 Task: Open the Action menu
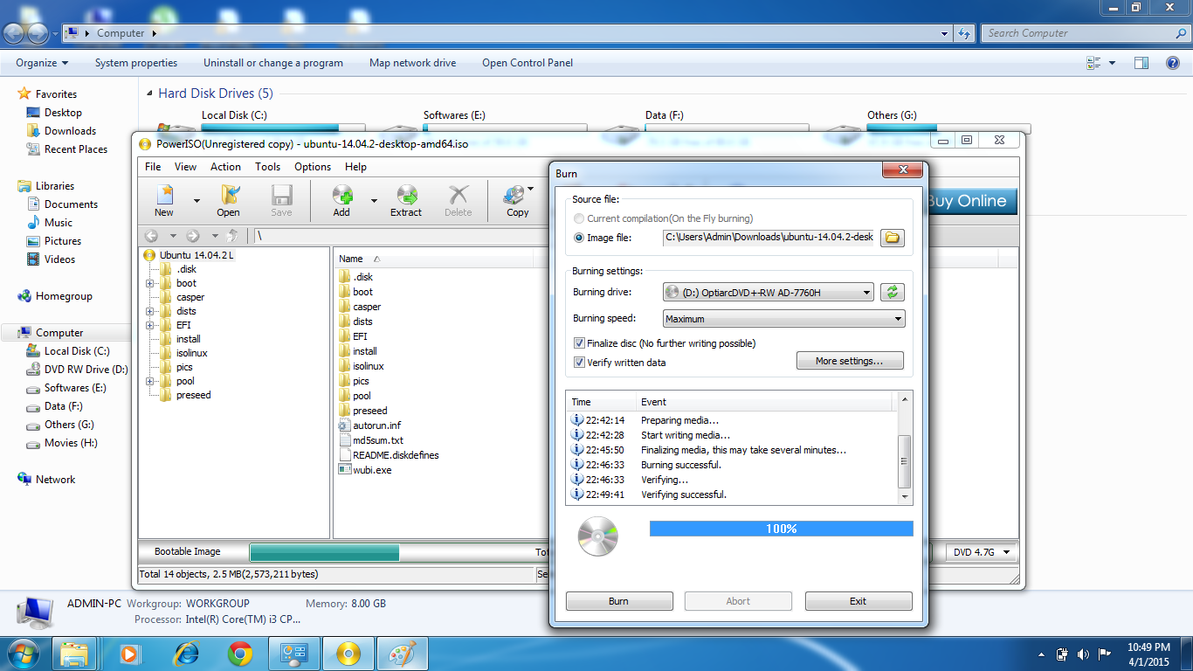point(225,167)
